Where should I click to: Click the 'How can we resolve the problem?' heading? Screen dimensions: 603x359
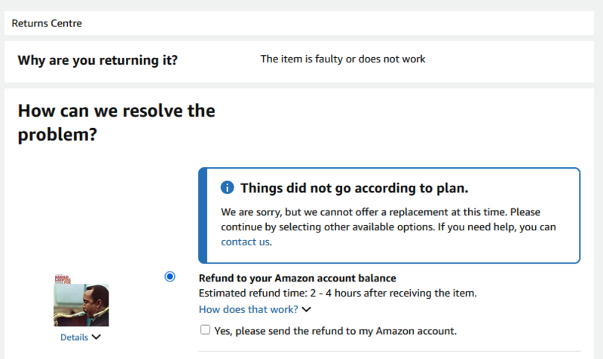click(x=116, y=123)
